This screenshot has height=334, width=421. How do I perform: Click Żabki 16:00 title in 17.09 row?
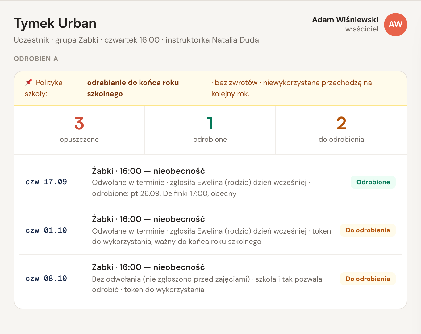[x=148, y=171]
